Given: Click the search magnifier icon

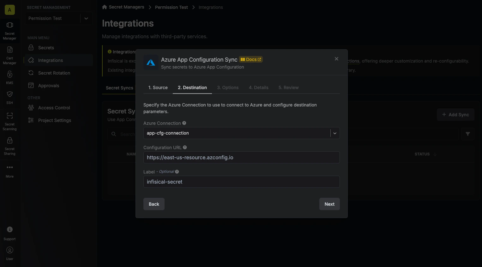Looking at the screenshot, I should (114, 134).
